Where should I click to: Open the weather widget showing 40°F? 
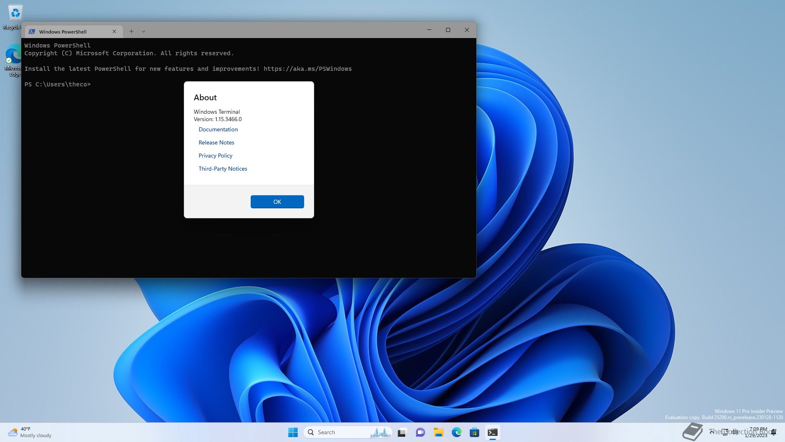[30, 432]
